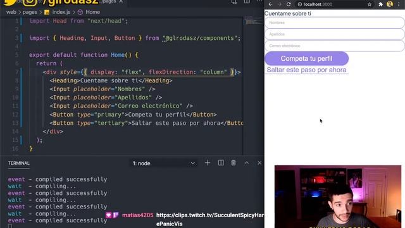
Task: Open the '1: node' terminal selector dropdown
Action: coord(163,163)
